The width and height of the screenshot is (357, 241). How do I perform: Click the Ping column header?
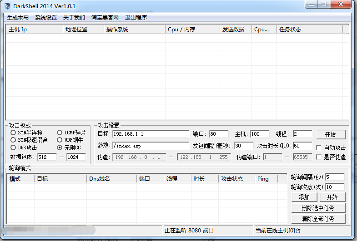pyautogui.click(x=266, y=178)
